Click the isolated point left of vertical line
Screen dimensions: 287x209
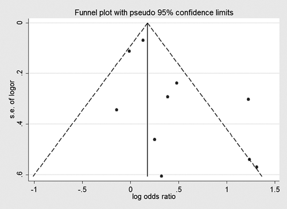coord(117,110)
